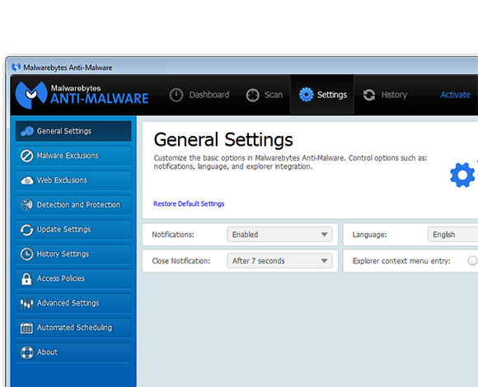478x387 pixels.
Task: Click the Scan crosshair icon
Action: click(x=253, y=95)
